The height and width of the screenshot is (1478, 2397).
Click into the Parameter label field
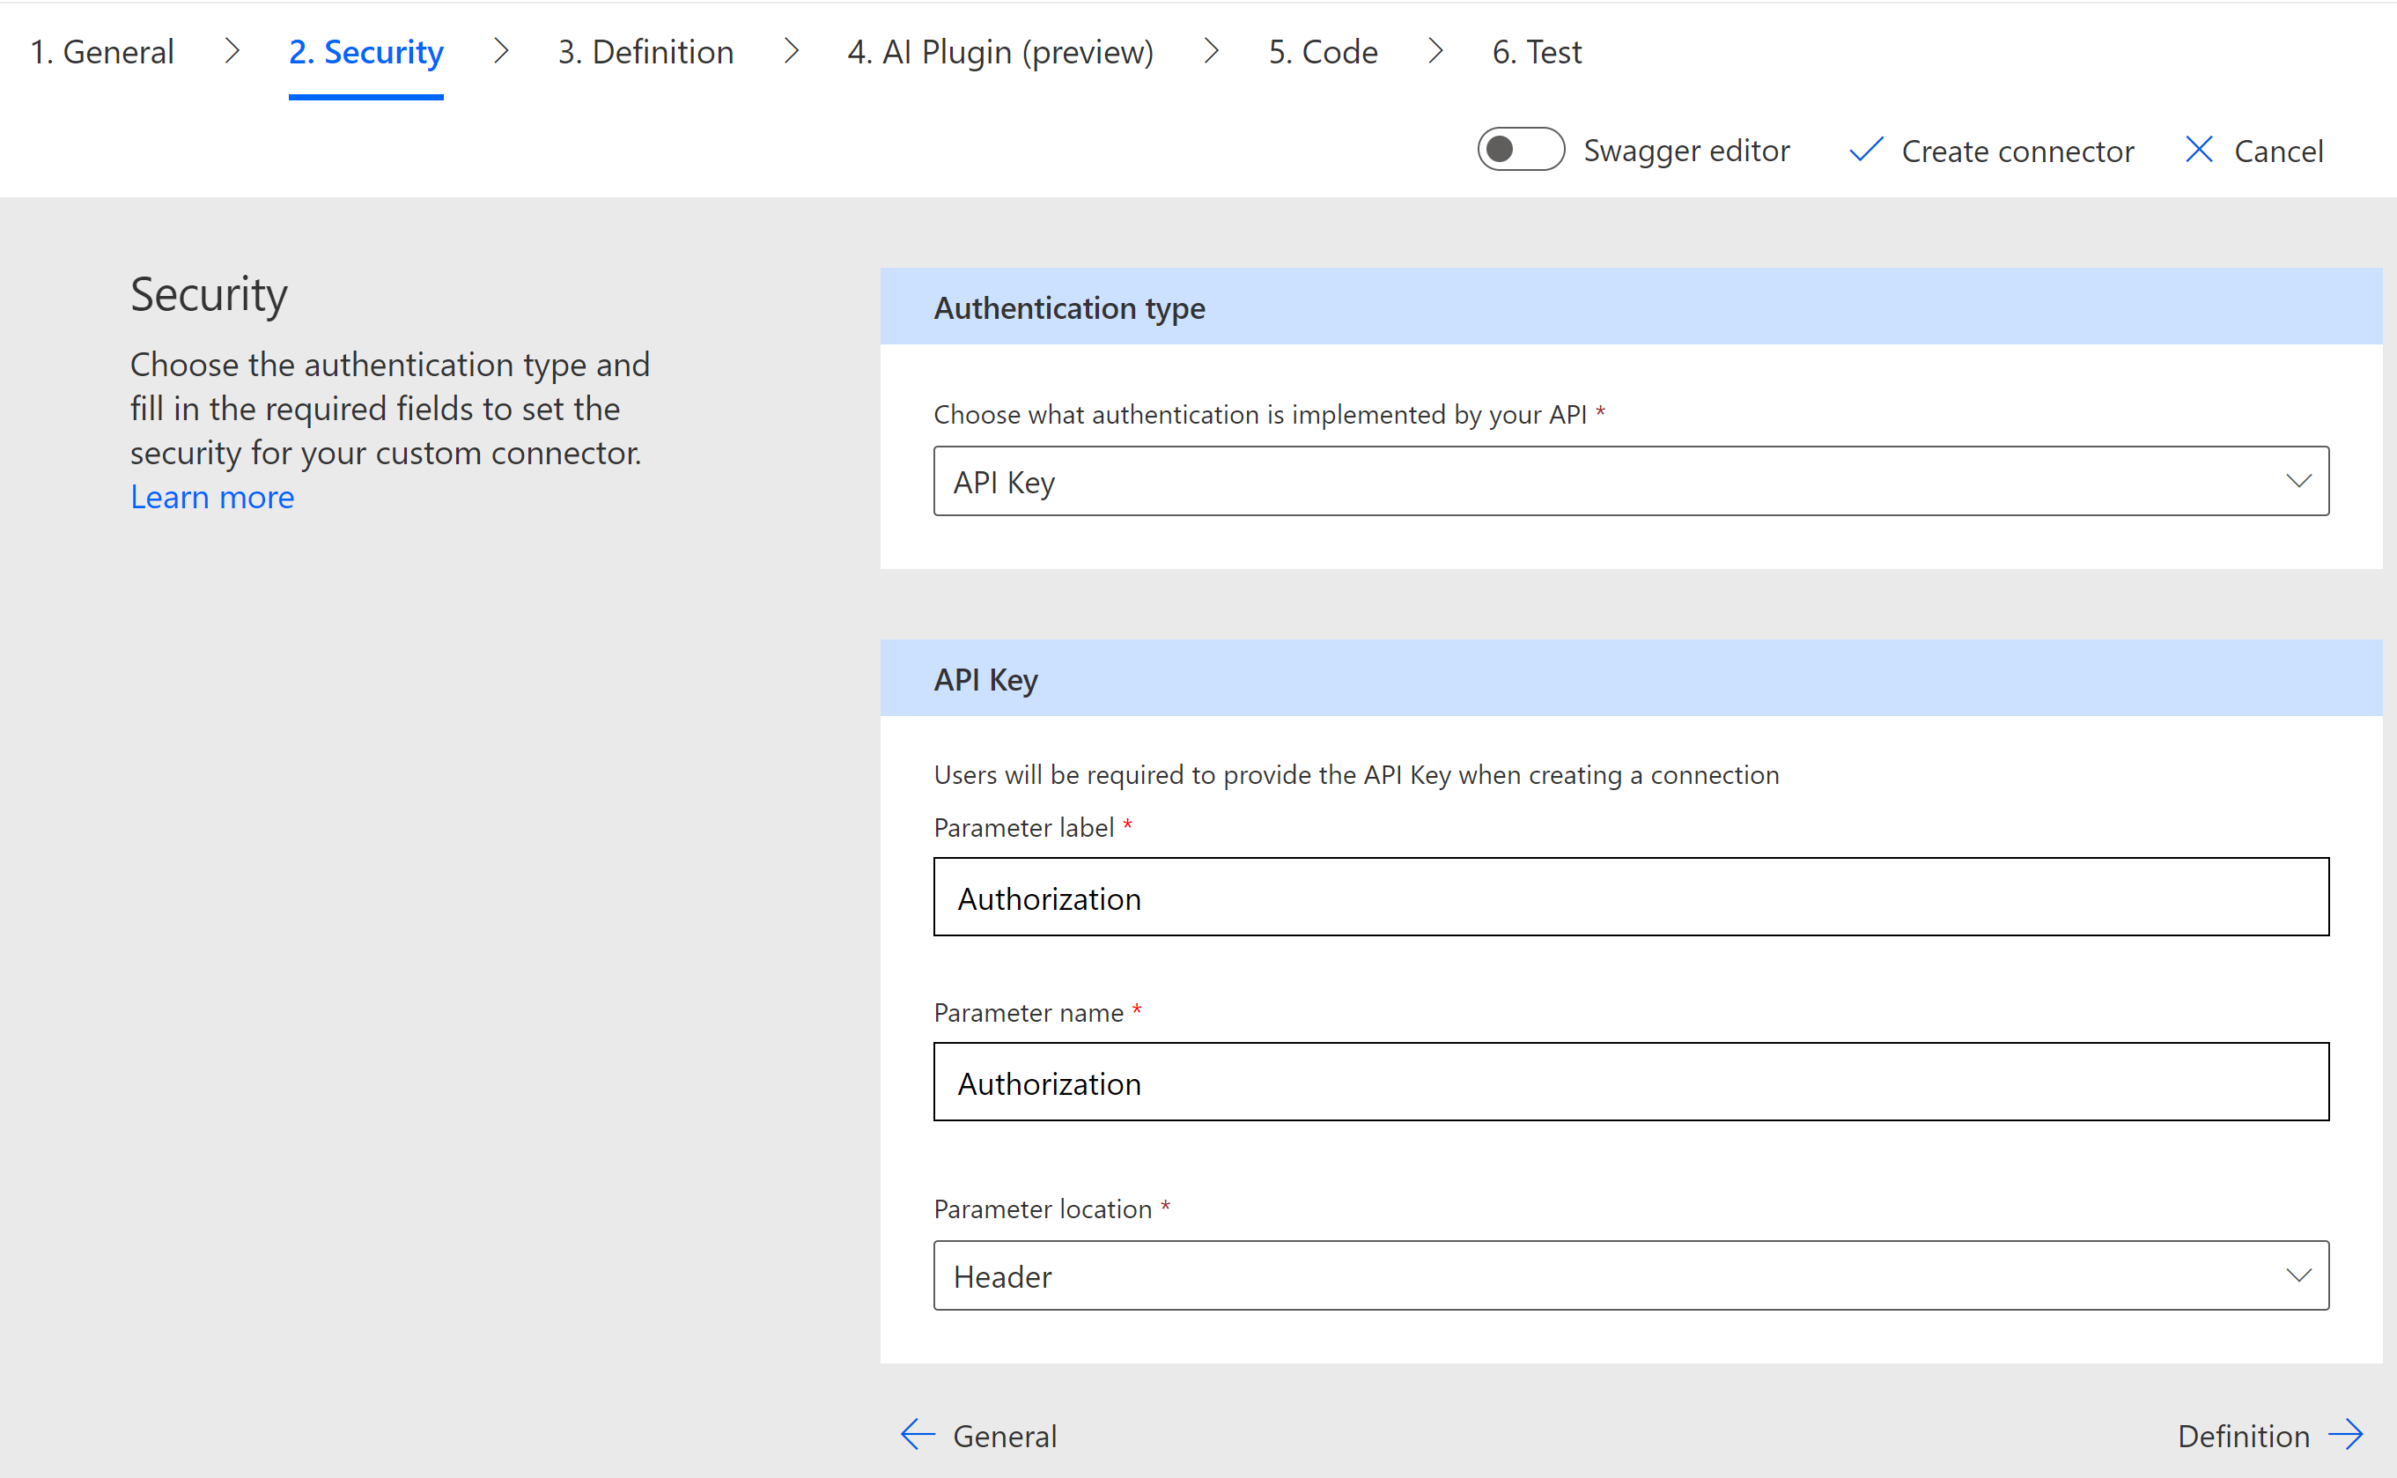[1630, 897]
